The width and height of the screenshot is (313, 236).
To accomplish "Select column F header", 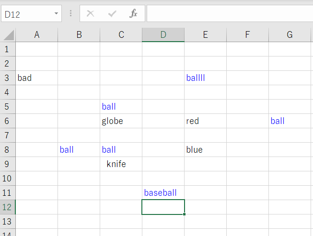I will click(x=247, y=35).
